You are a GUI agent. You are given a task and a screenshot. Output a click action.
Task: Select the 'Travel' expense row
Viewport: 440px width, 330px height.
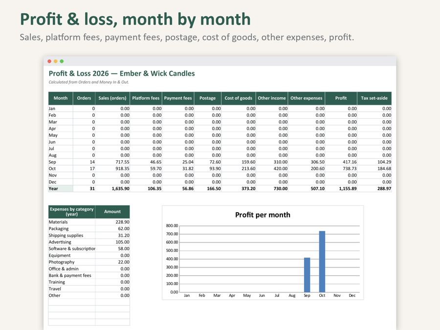point(89,289)
